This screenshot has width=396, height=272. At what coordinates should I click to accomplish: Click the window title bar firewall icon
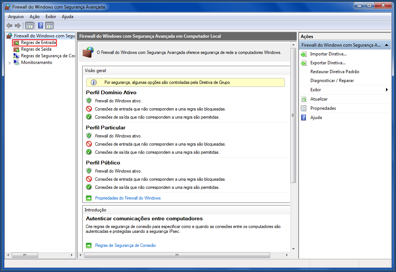click(x=8, y=7)
